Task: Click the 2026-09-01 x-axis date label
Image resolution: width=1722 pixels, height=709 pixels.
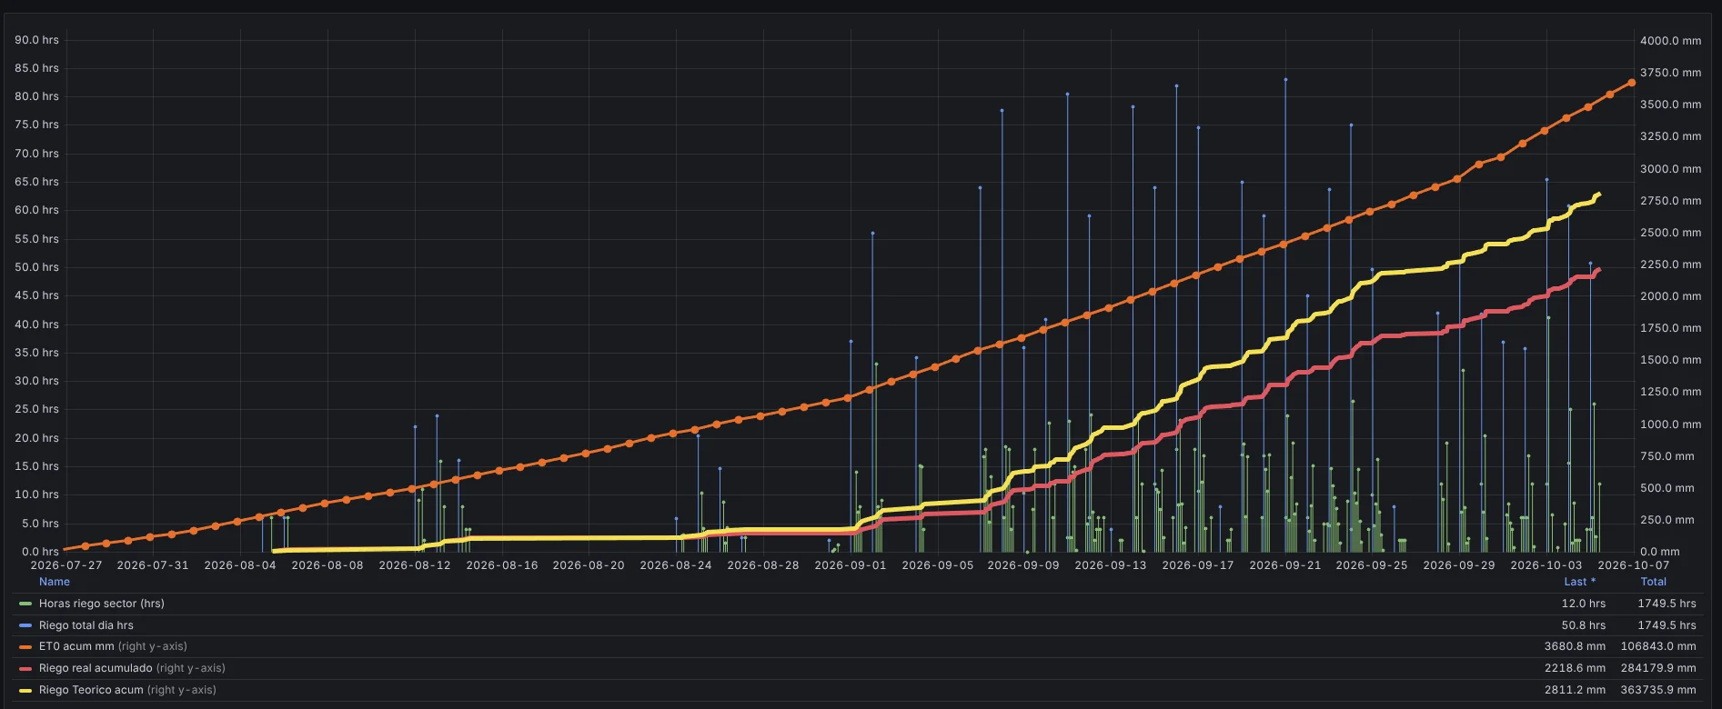Action: (x=851, y=565)
